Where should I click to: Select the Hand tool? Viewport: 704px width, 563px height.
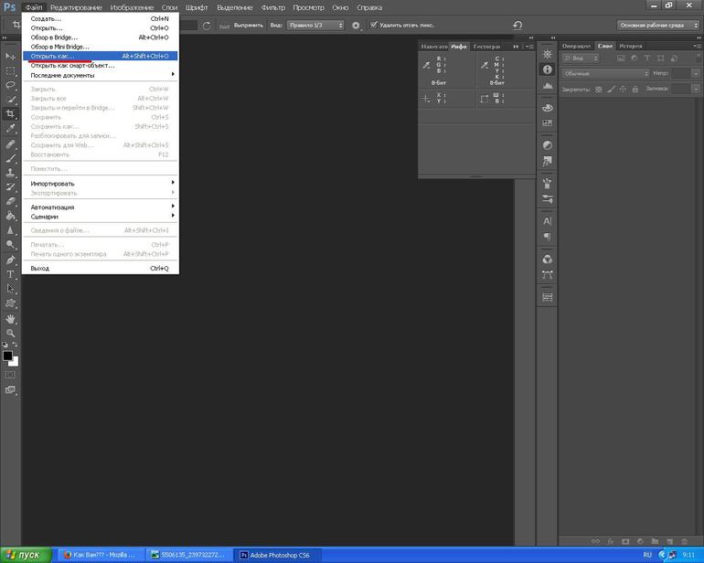11,318
